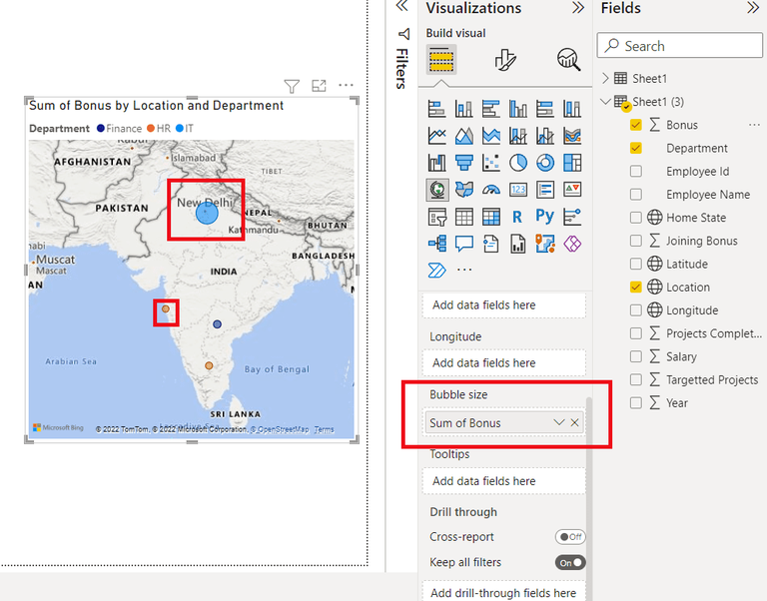Select the R script visual

pyautogui.click(x=518, y=217)
